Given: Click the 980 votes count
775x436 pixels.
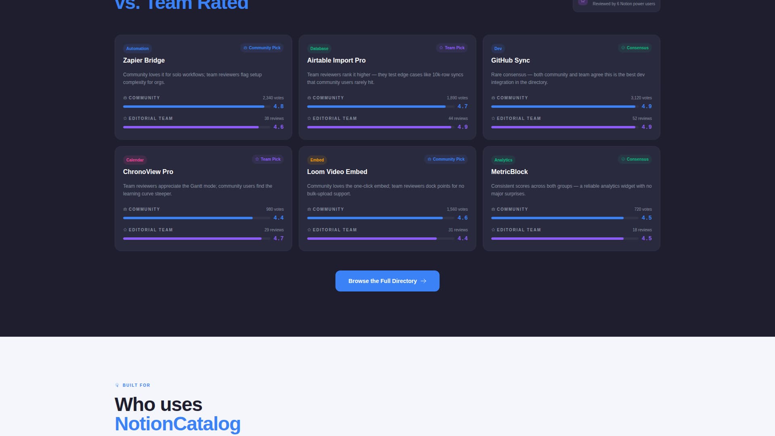Looking at the screenshot, I should [x=275, y=209].
